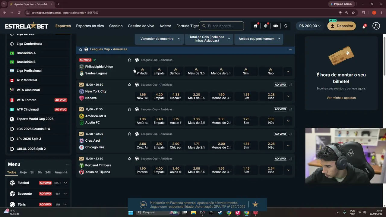
Task: Click the Canada flag icon beside ATP Montreal
Action: pyautogui.click(x=12, y=80)
